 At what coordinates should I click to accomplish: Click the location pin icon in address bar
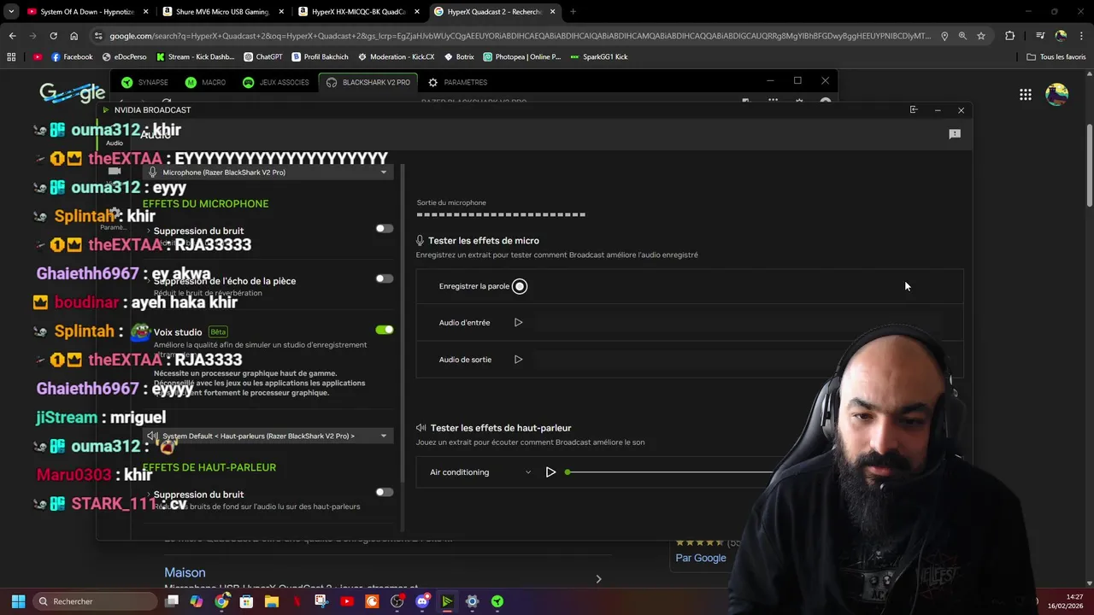[944, 36]
